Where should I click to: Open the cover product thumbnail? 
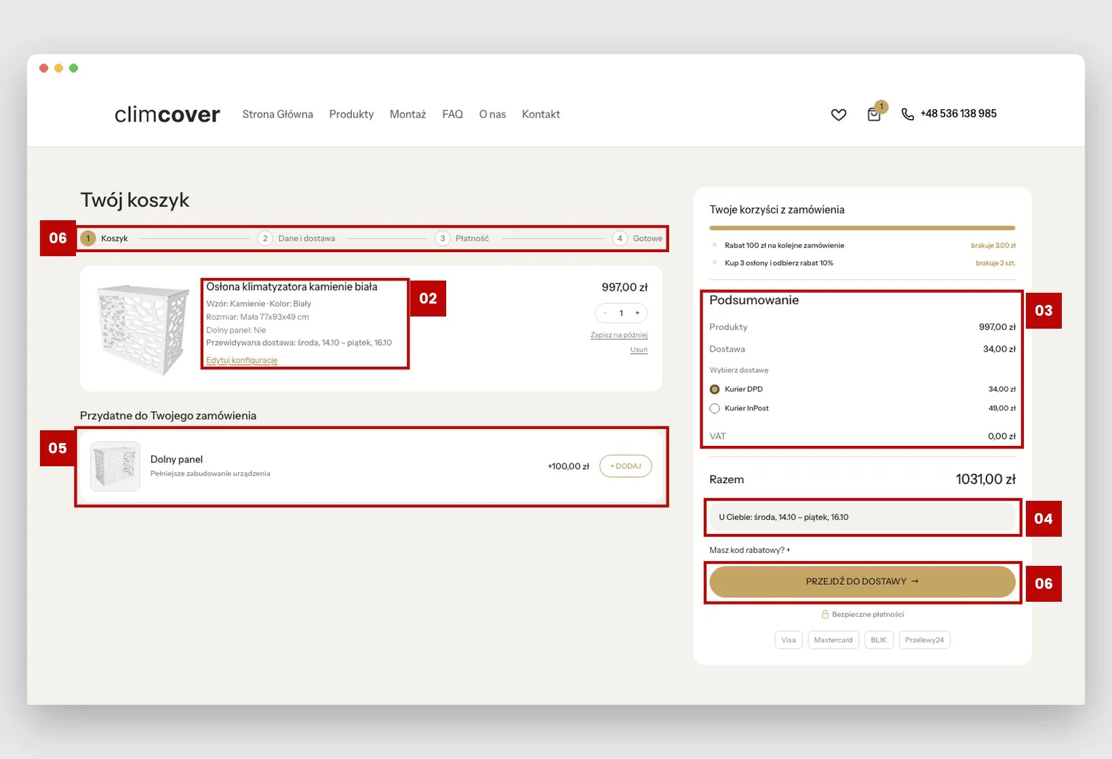(x=142, y=329)
